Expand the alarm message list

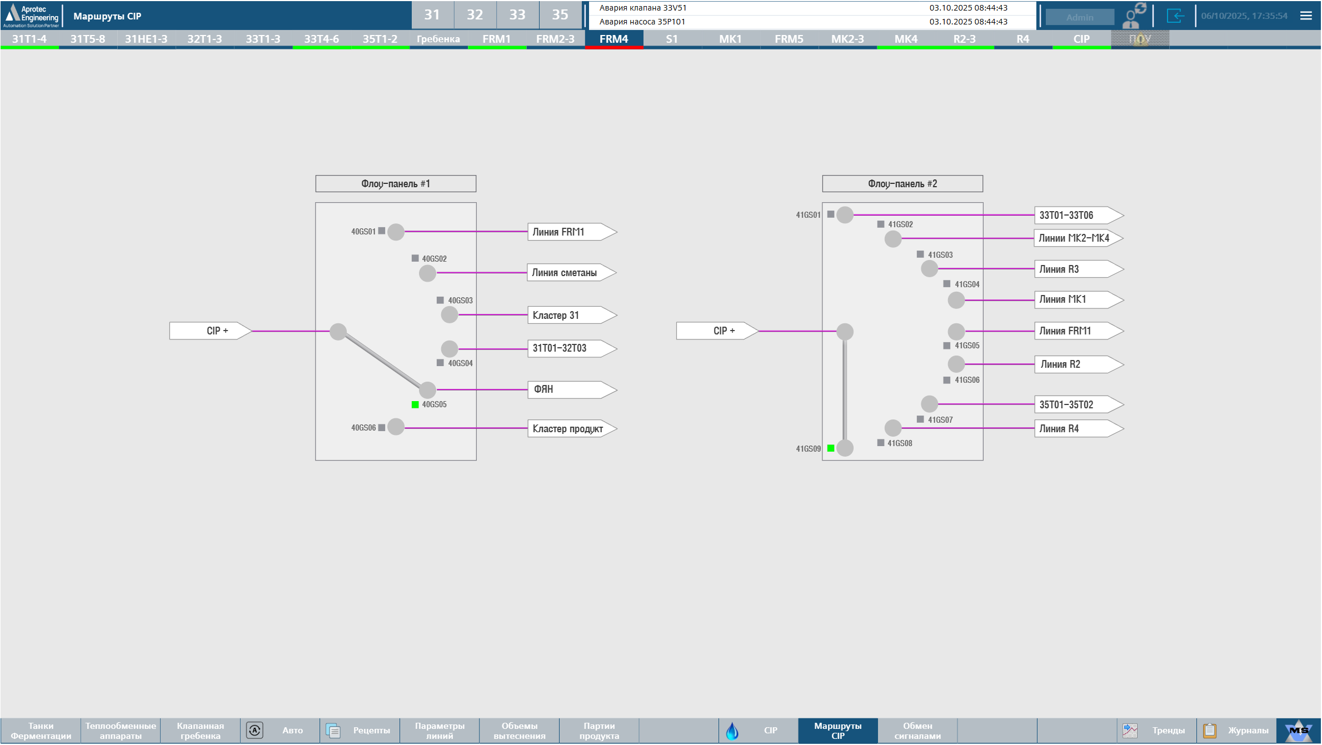coord(811,15)
